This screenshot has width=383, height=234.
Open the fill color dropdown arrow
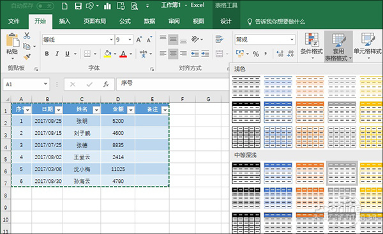pos(115,54)
